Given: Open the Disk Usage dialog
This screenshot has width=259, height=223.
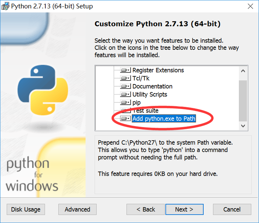Looking at the screenshot, I should [26, 209].
